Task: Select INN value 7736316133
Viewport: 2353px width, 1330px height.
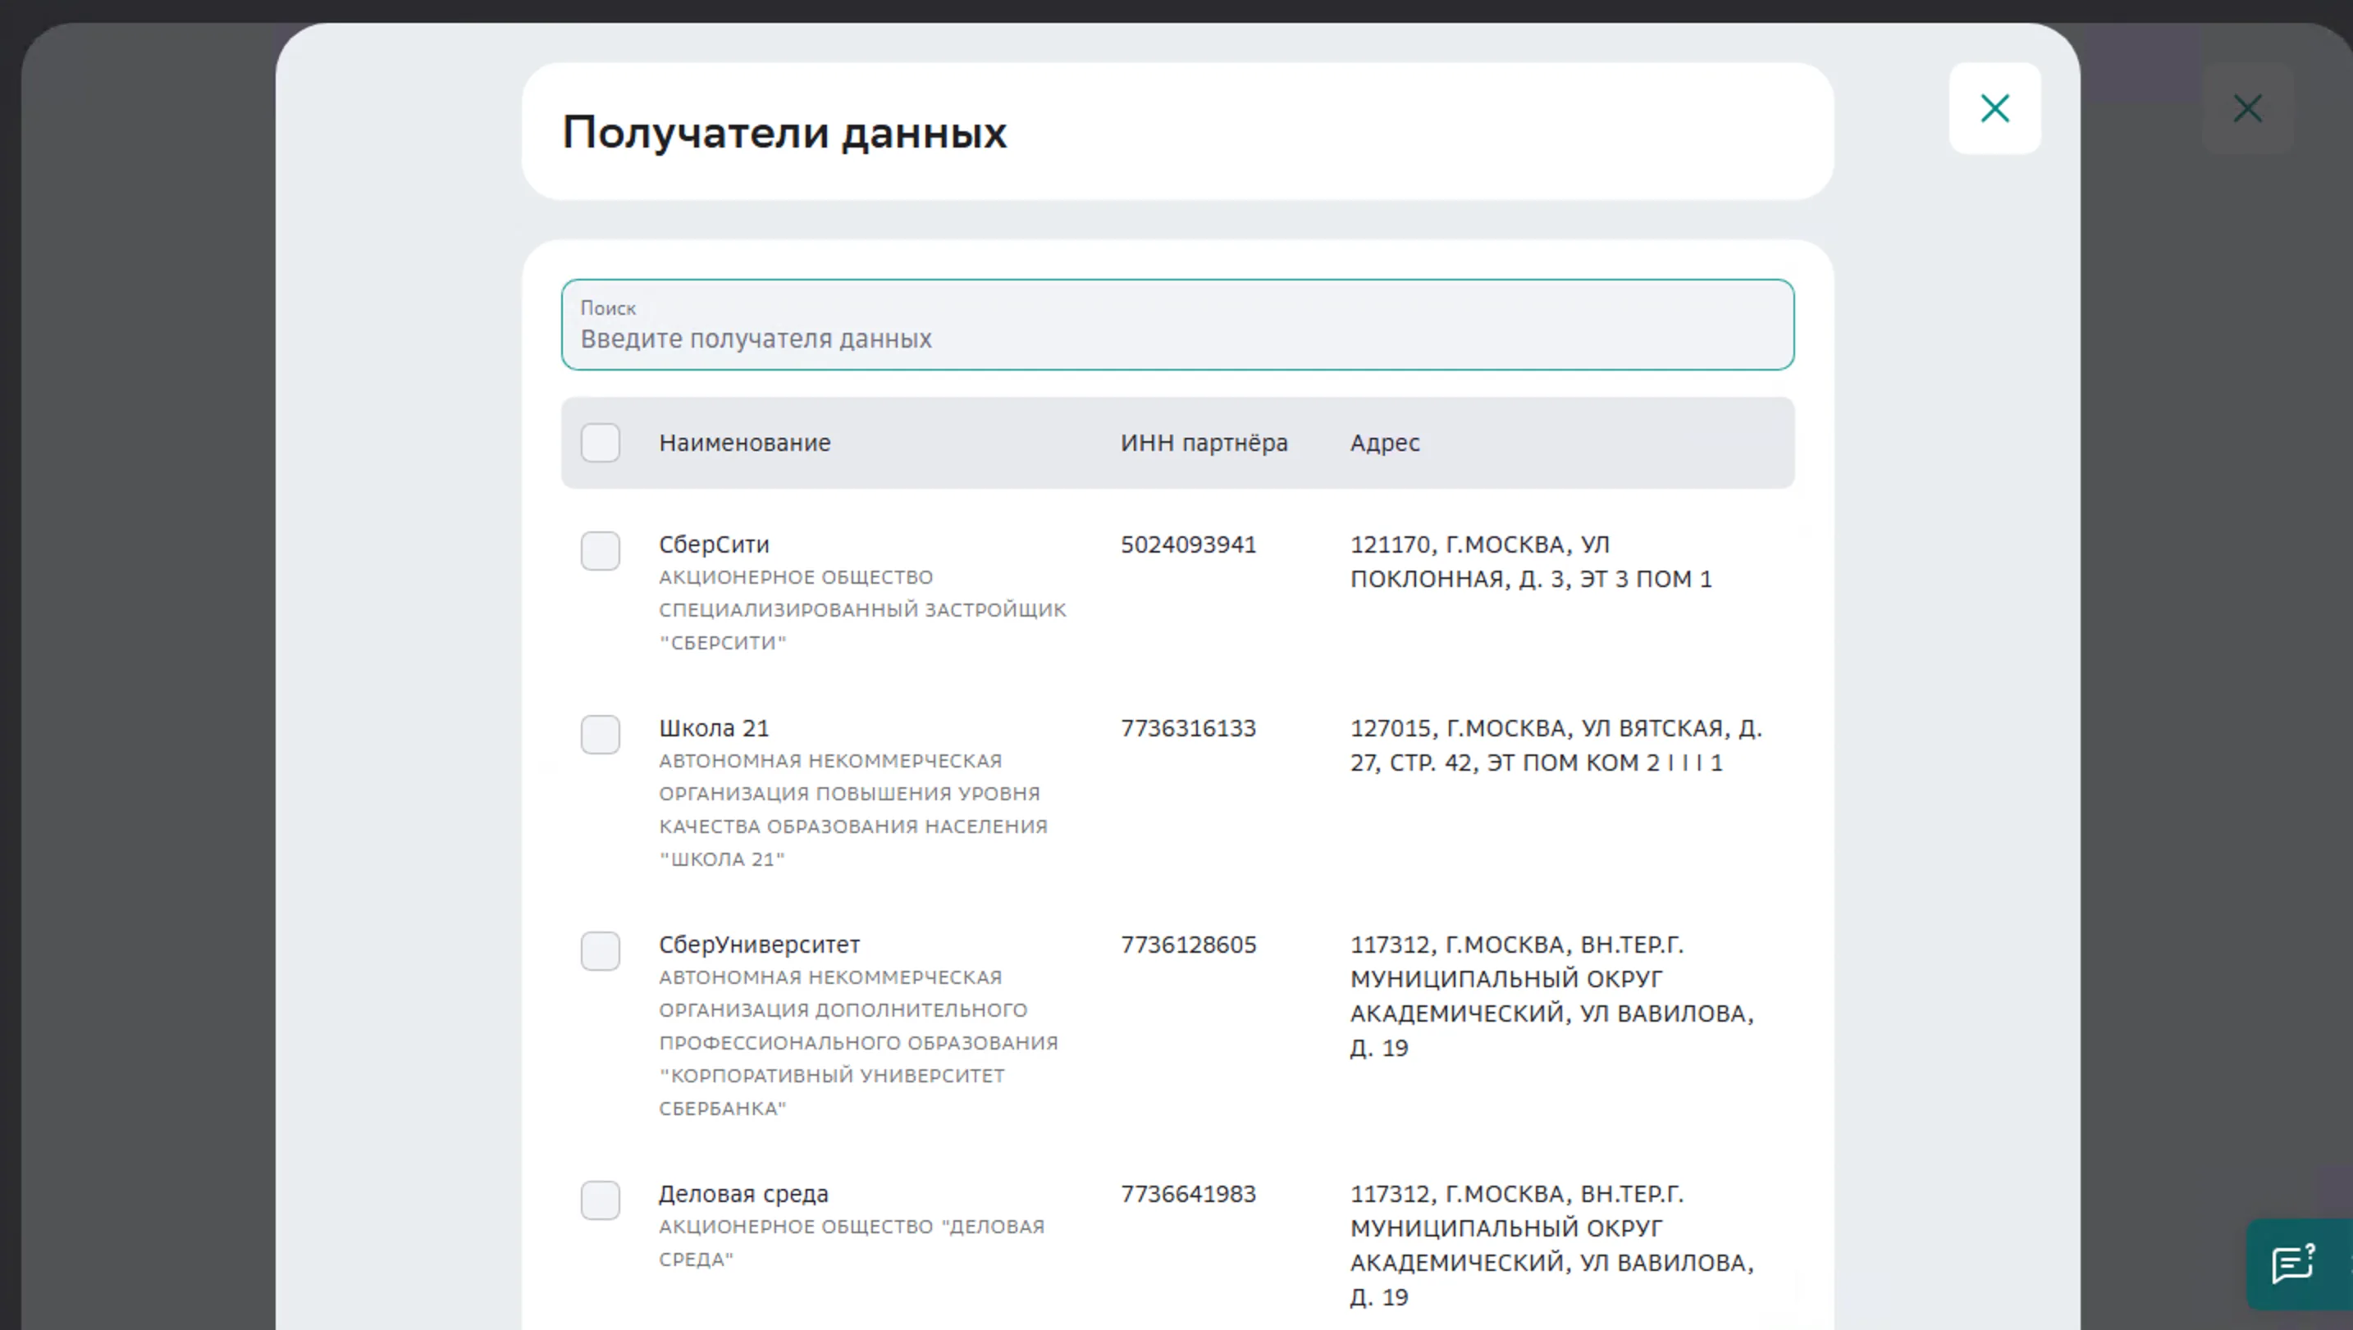Action: click(x=1188, y=728)
